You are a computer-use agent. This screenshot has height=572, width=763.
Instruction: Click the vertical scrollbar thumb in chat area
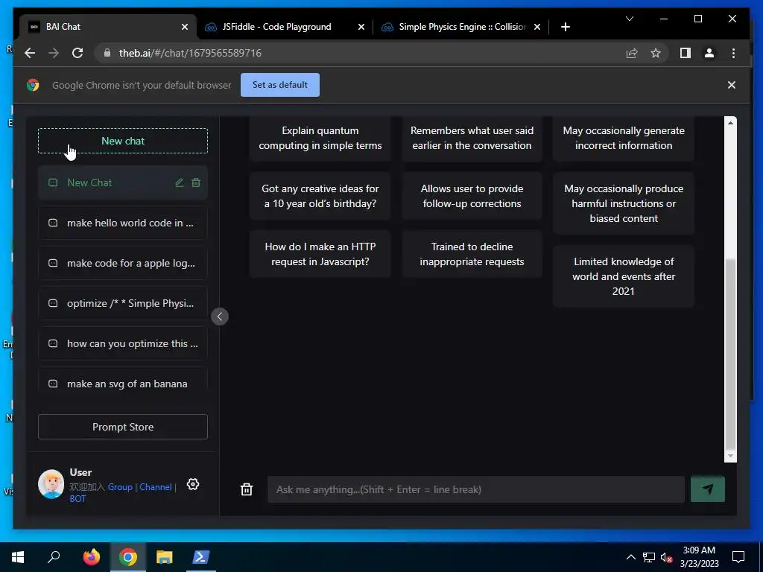tap(730, 354)
